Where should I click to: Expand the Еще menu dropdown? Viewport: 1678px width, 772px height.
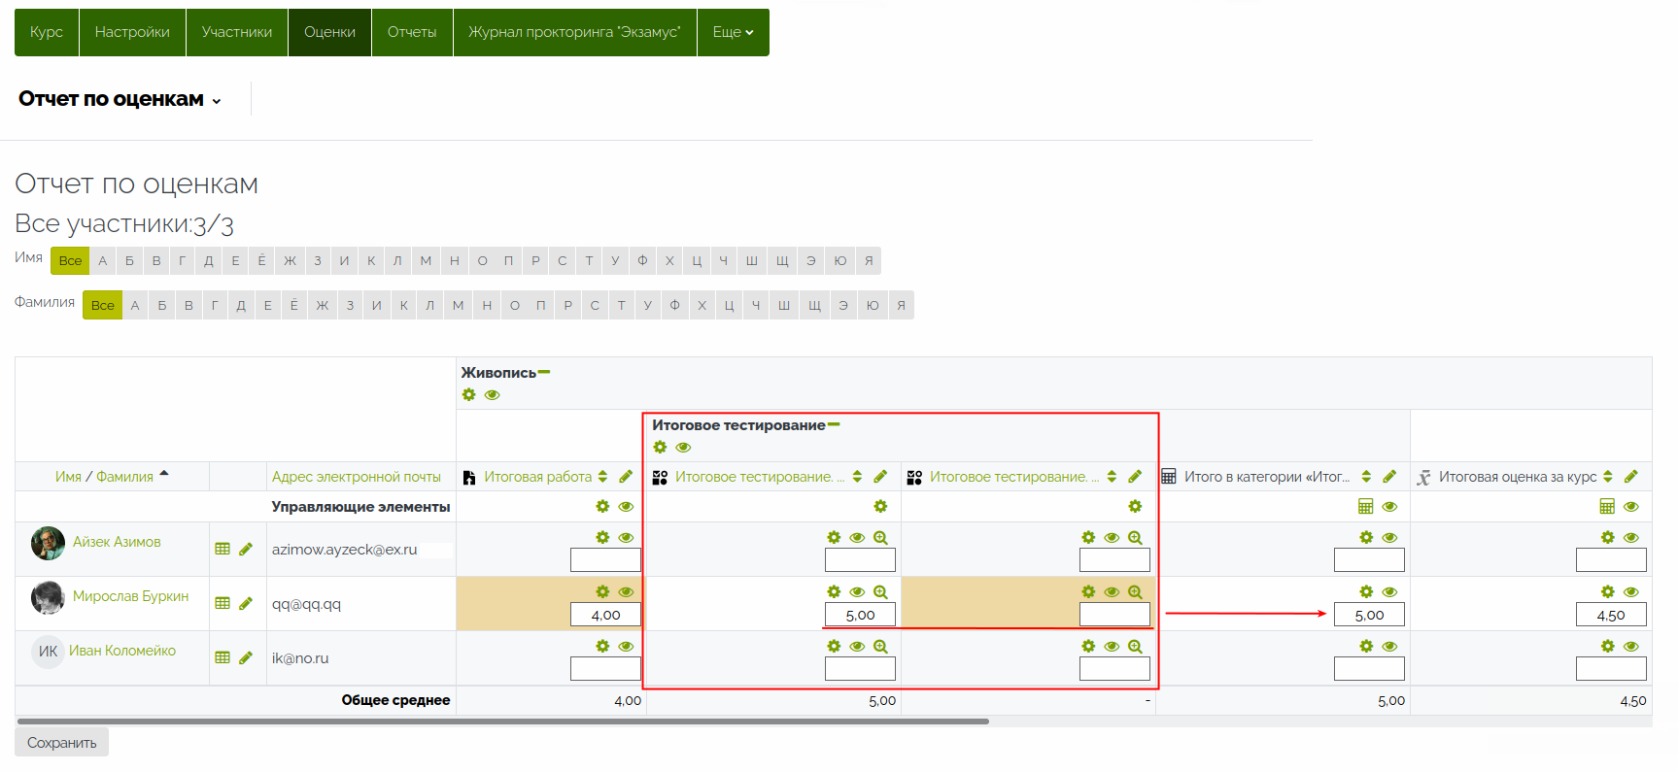[733, 32]
